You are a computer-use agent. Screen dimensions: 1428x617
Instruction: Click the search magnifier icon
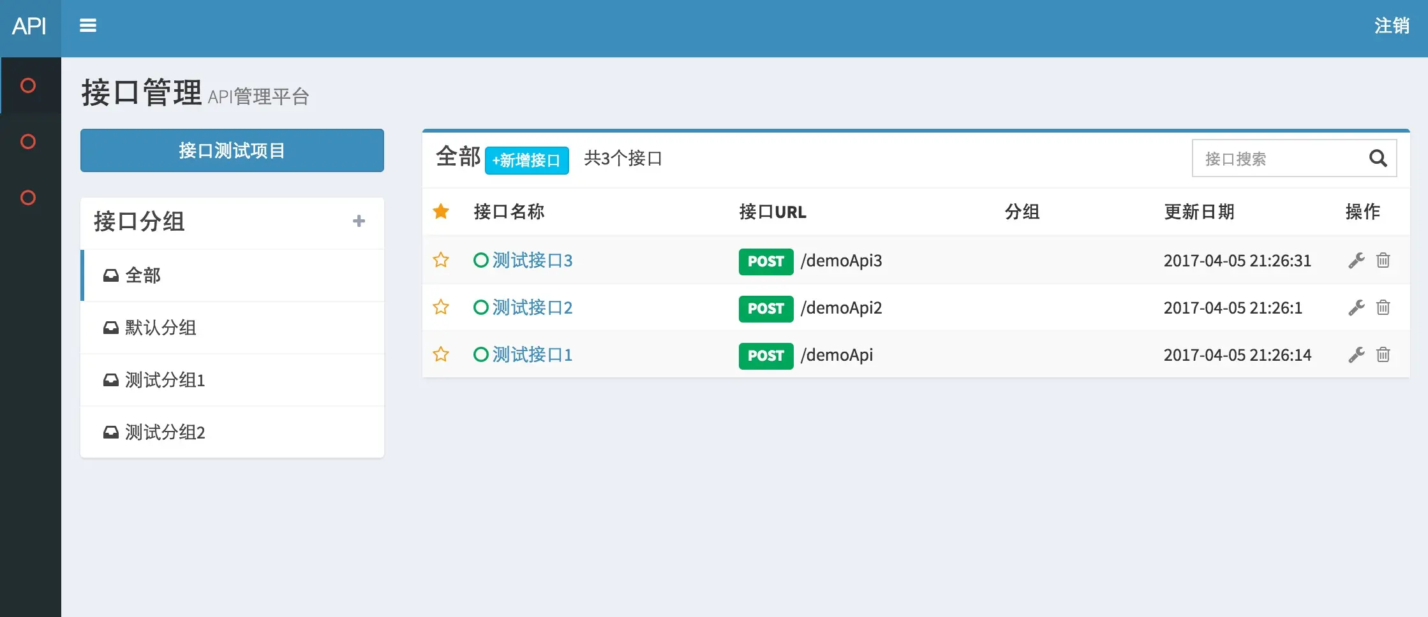point(1378,158)
